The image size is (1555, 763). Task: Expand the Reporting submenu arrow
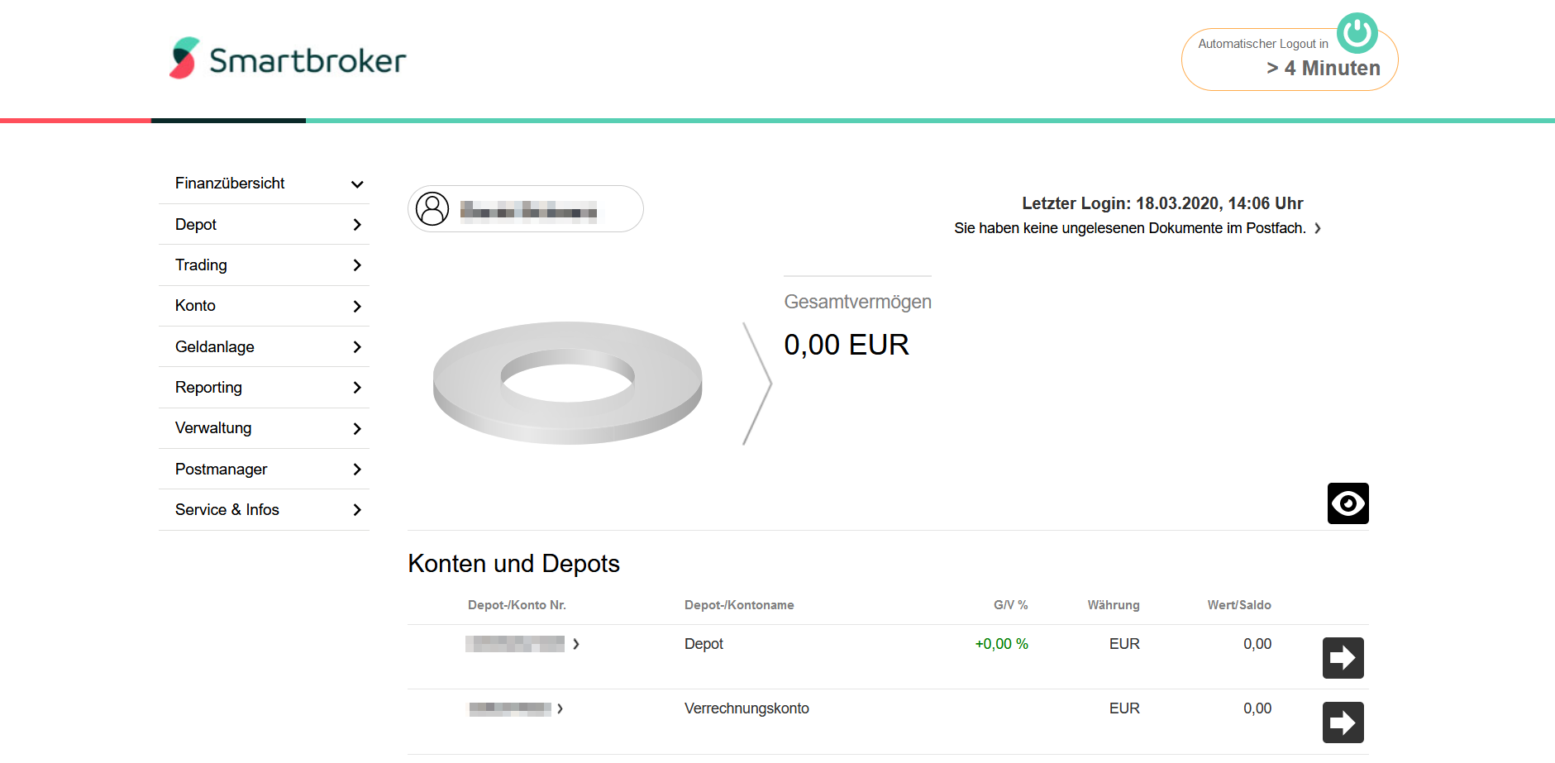[x=357, y=388]
